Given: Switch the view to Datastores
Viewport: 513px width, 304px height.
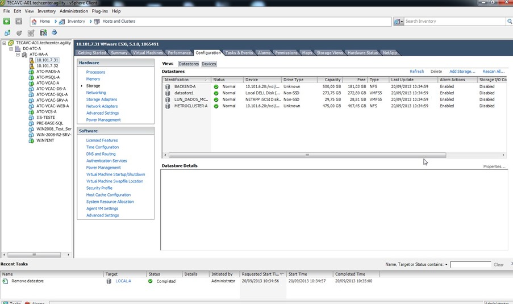Looking at the screenshot, I should [x=189, y=64].
